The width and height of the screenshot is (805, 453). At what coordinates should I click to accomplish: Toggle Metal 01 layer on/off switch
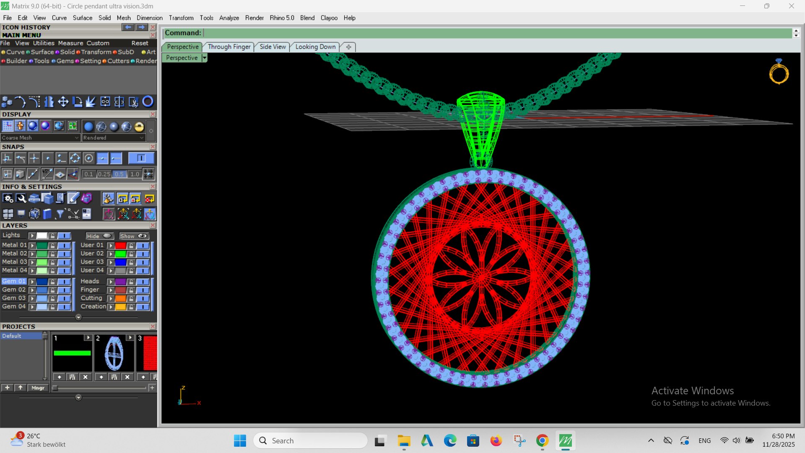tap(64, 245)
